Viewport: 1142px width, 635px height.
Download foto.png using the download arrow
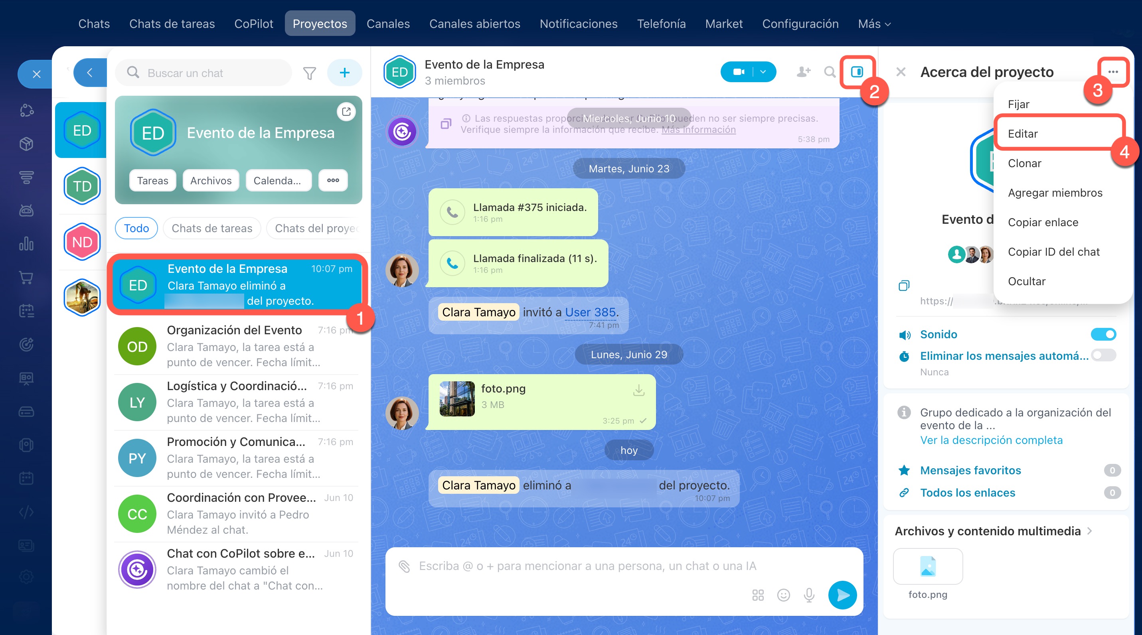pos(638,390)
